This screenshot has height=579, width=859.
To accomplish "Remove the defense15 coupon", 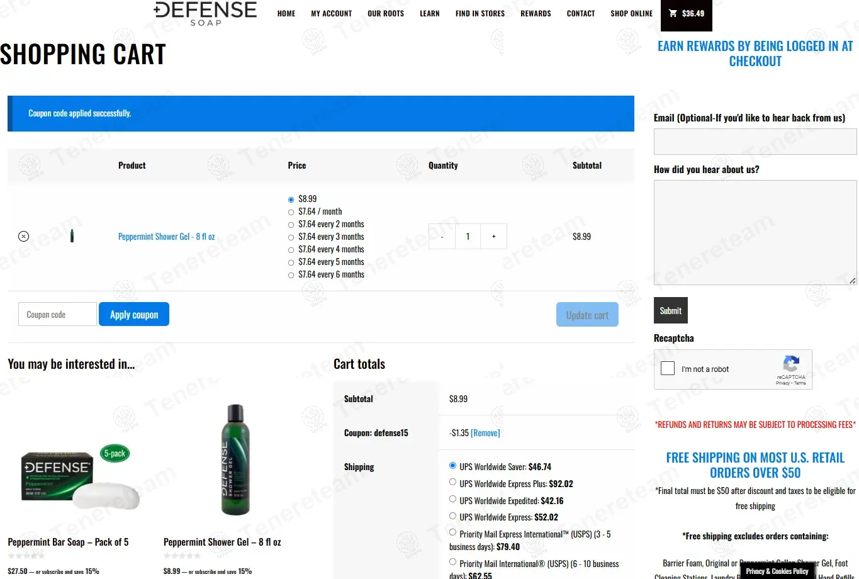I will tap(485, 433).
